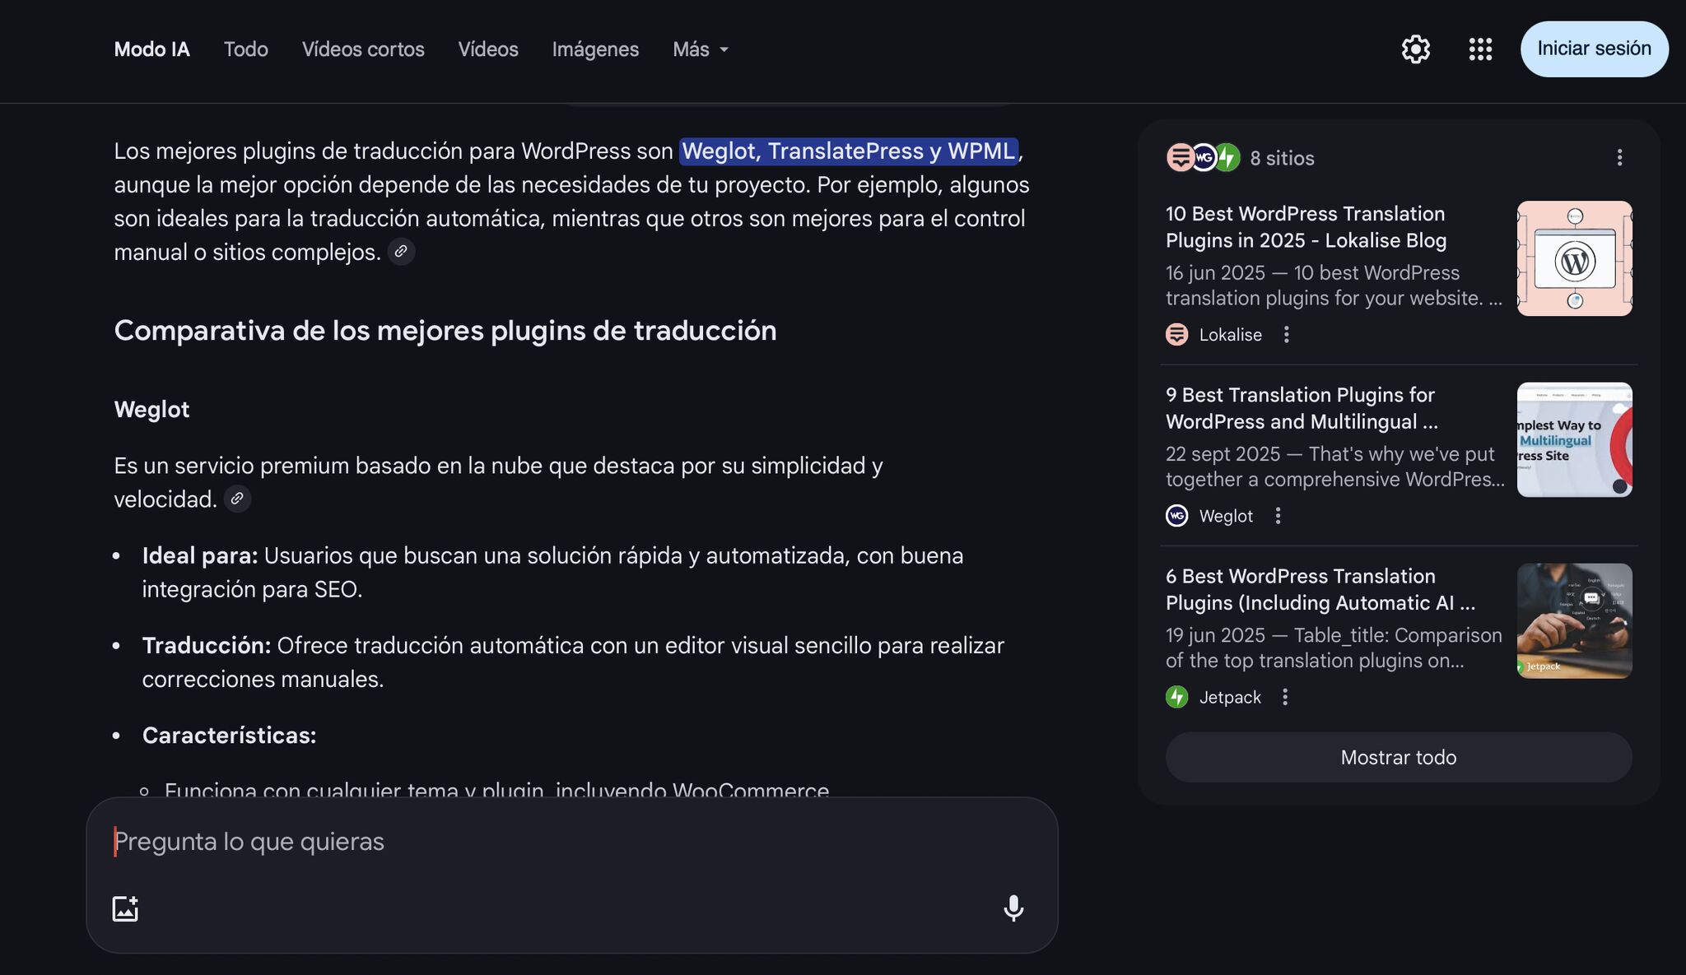Click link icon after 'velocidad'
Image resolution: width=1686 pixels, height=975 pixels.
[x=237, y=499]
